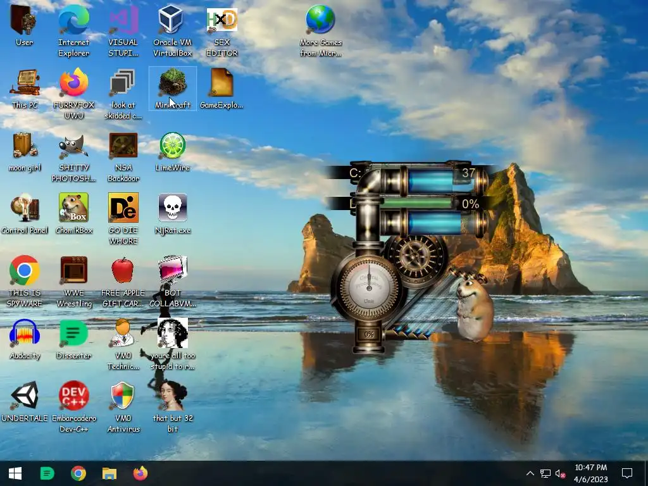Open the clock showing 10:47 PM
The width and height of the screenshot is (648, 486).
(x=591, y=473)
